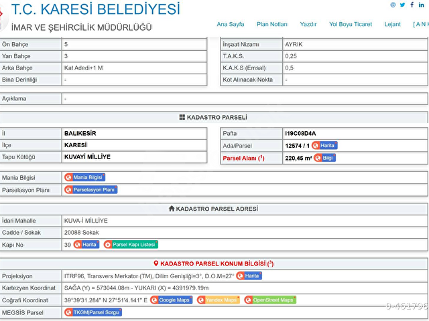Click Harita button in Kapı No row

pos(86,245)
